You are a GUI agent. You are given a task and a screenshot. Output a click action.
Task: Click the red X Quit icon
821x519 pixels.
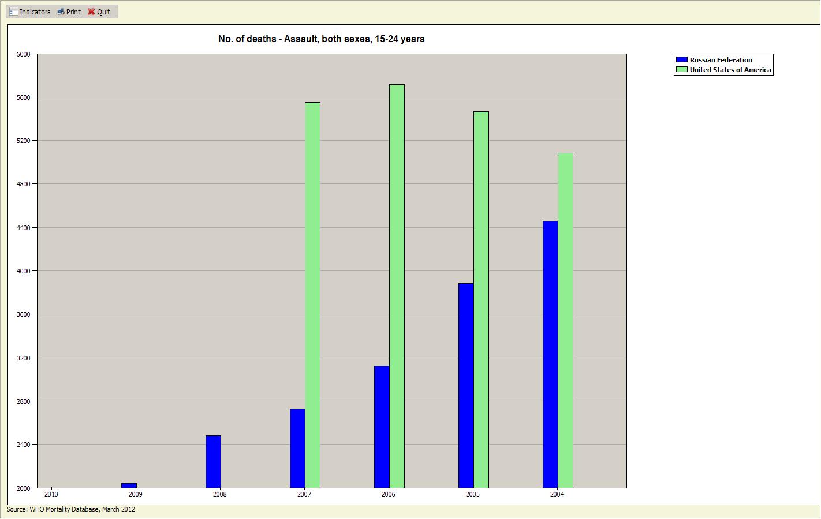click(x=91, y=12)
